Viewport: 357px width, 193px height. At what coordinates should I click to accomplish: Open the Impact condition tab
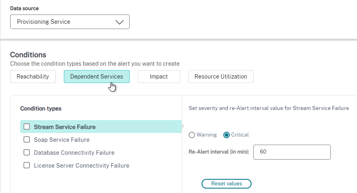[159, 77]
